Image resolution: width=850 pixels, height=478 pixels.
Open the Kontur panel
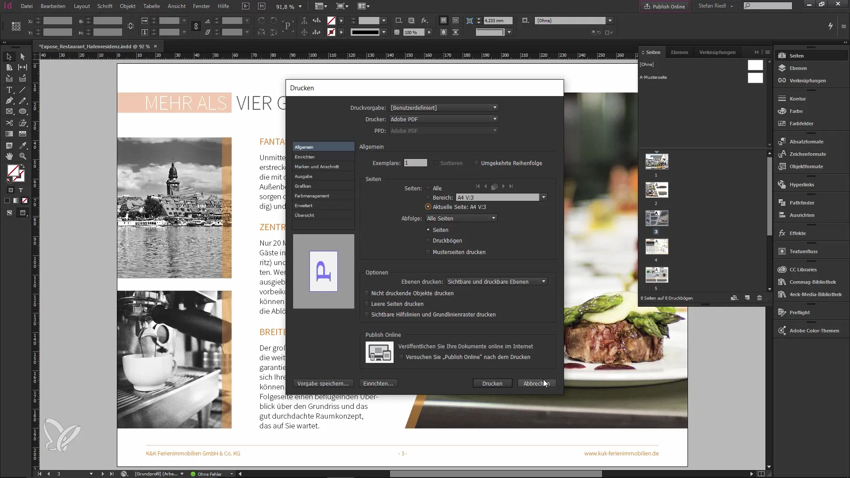coord(811,99)
